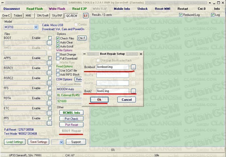
Task: Roll up the Samsung Tools window
Action: point(210,3)
